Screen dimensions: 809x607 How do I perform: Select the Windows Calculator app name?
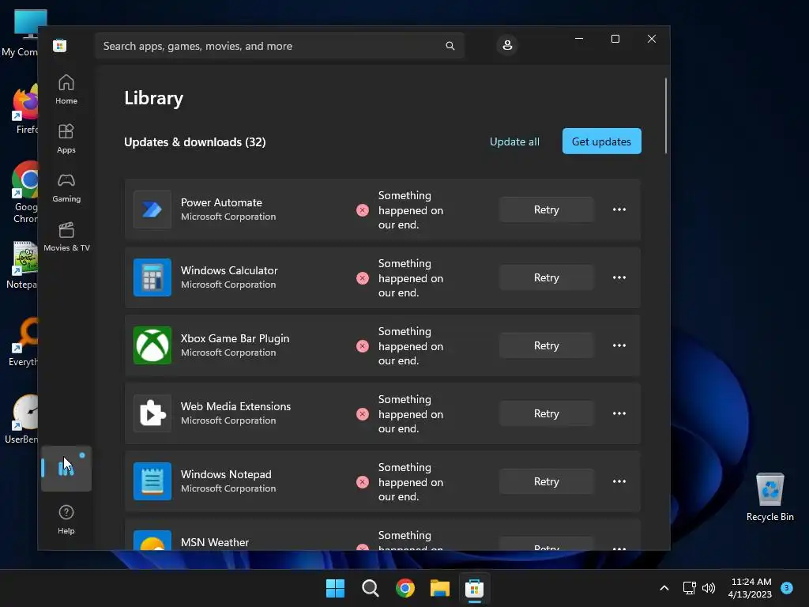[x=229, y=270]
